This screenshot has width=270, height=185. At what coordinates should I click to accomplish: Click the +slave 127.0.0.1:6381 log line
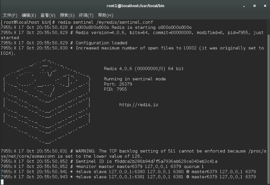tap(128, 177)
